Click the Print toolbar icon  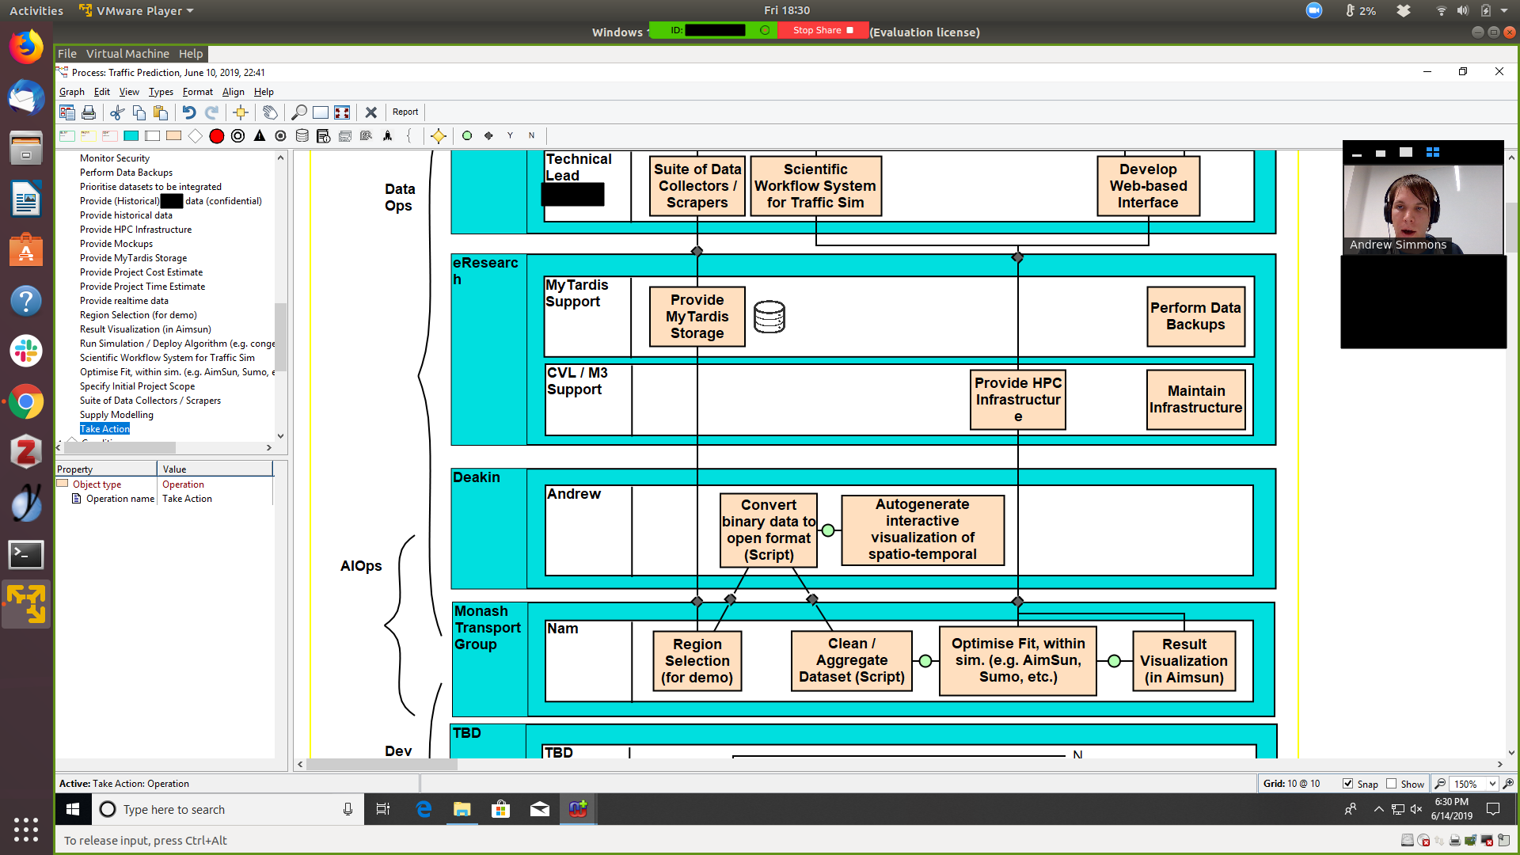89,112
